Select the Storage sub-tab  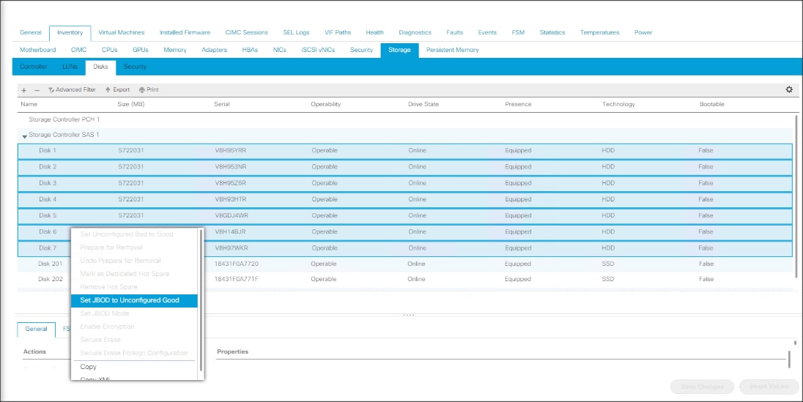click(x=399, y=51)
